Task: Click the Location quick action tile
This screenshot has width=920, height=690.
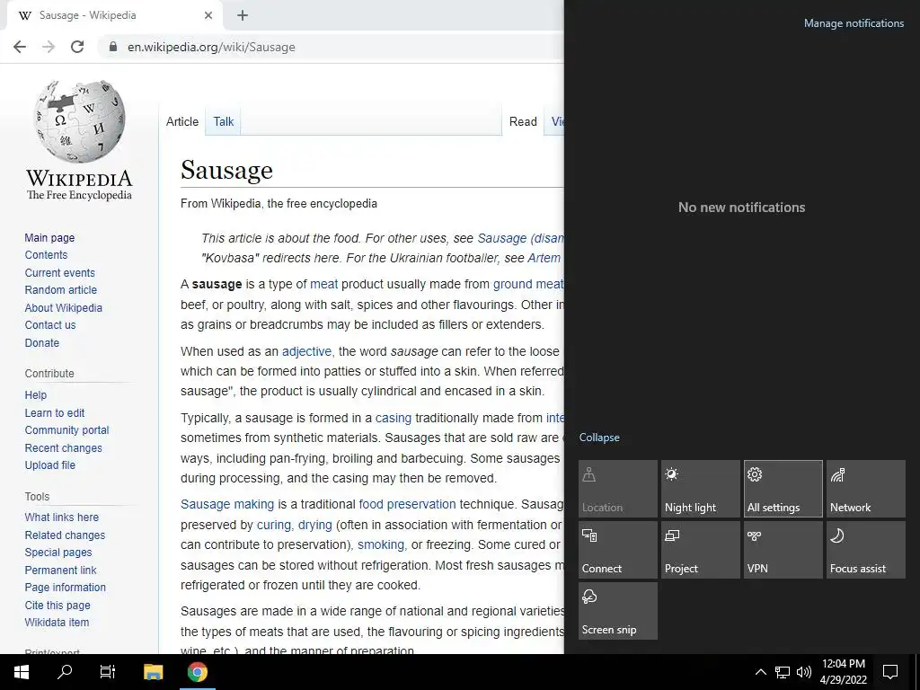Action: [618, 489]
